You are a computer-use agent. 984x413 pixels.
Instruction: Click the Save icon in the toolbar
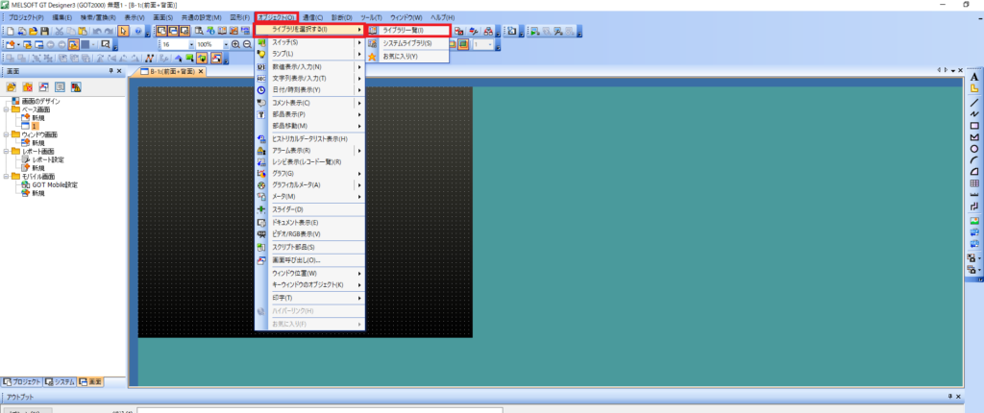(44, 32)
